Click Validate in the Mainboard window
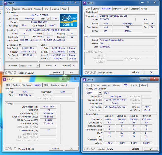 tap(136, 72)
